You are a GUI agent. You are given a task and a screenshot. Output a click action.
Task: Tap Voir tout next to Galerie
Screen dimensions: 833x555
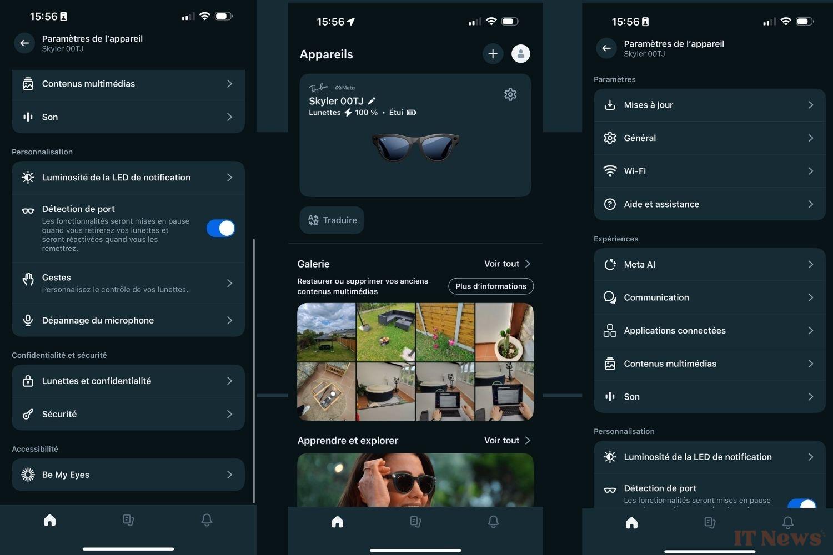click(507, 264)
